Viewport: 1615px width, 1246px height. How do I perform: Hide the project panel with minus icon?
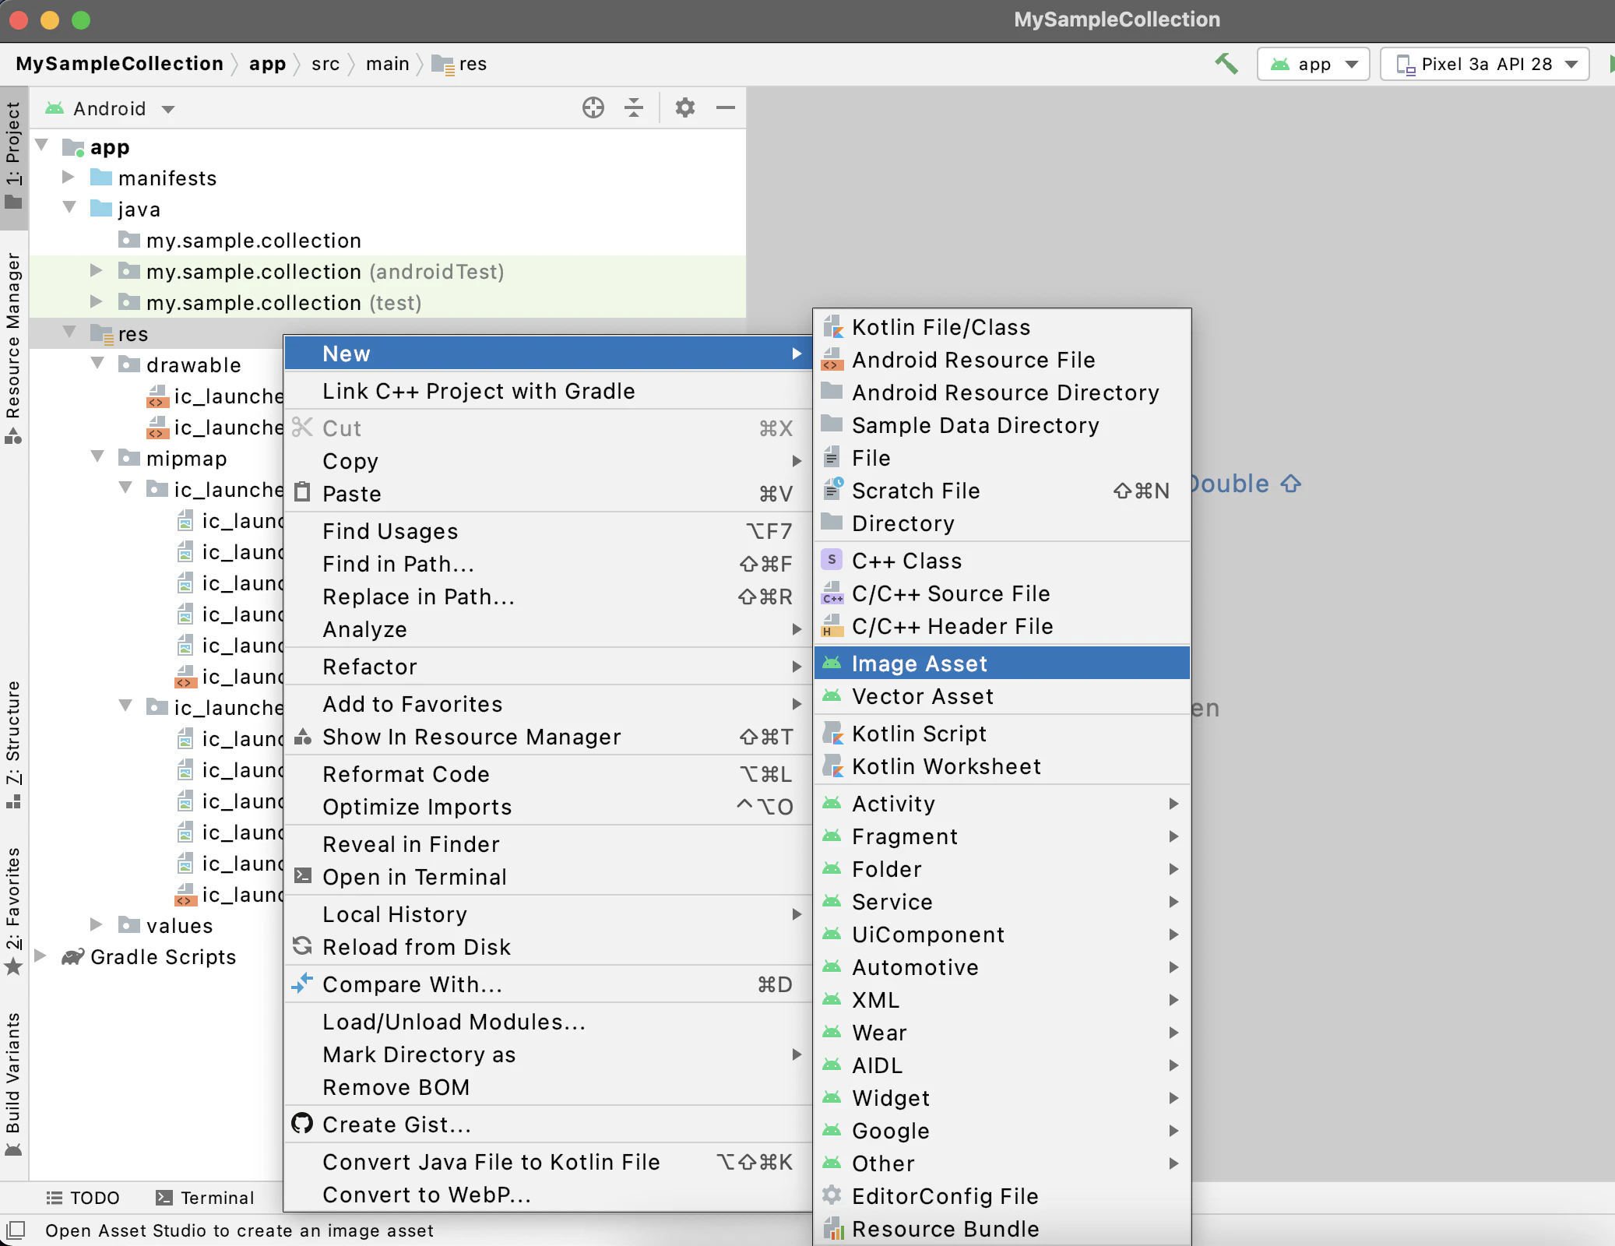(726, 107)
